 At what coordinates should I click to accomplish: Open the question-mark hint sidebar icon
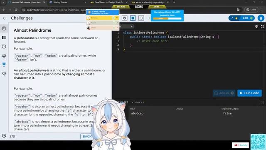pos(4,73)
